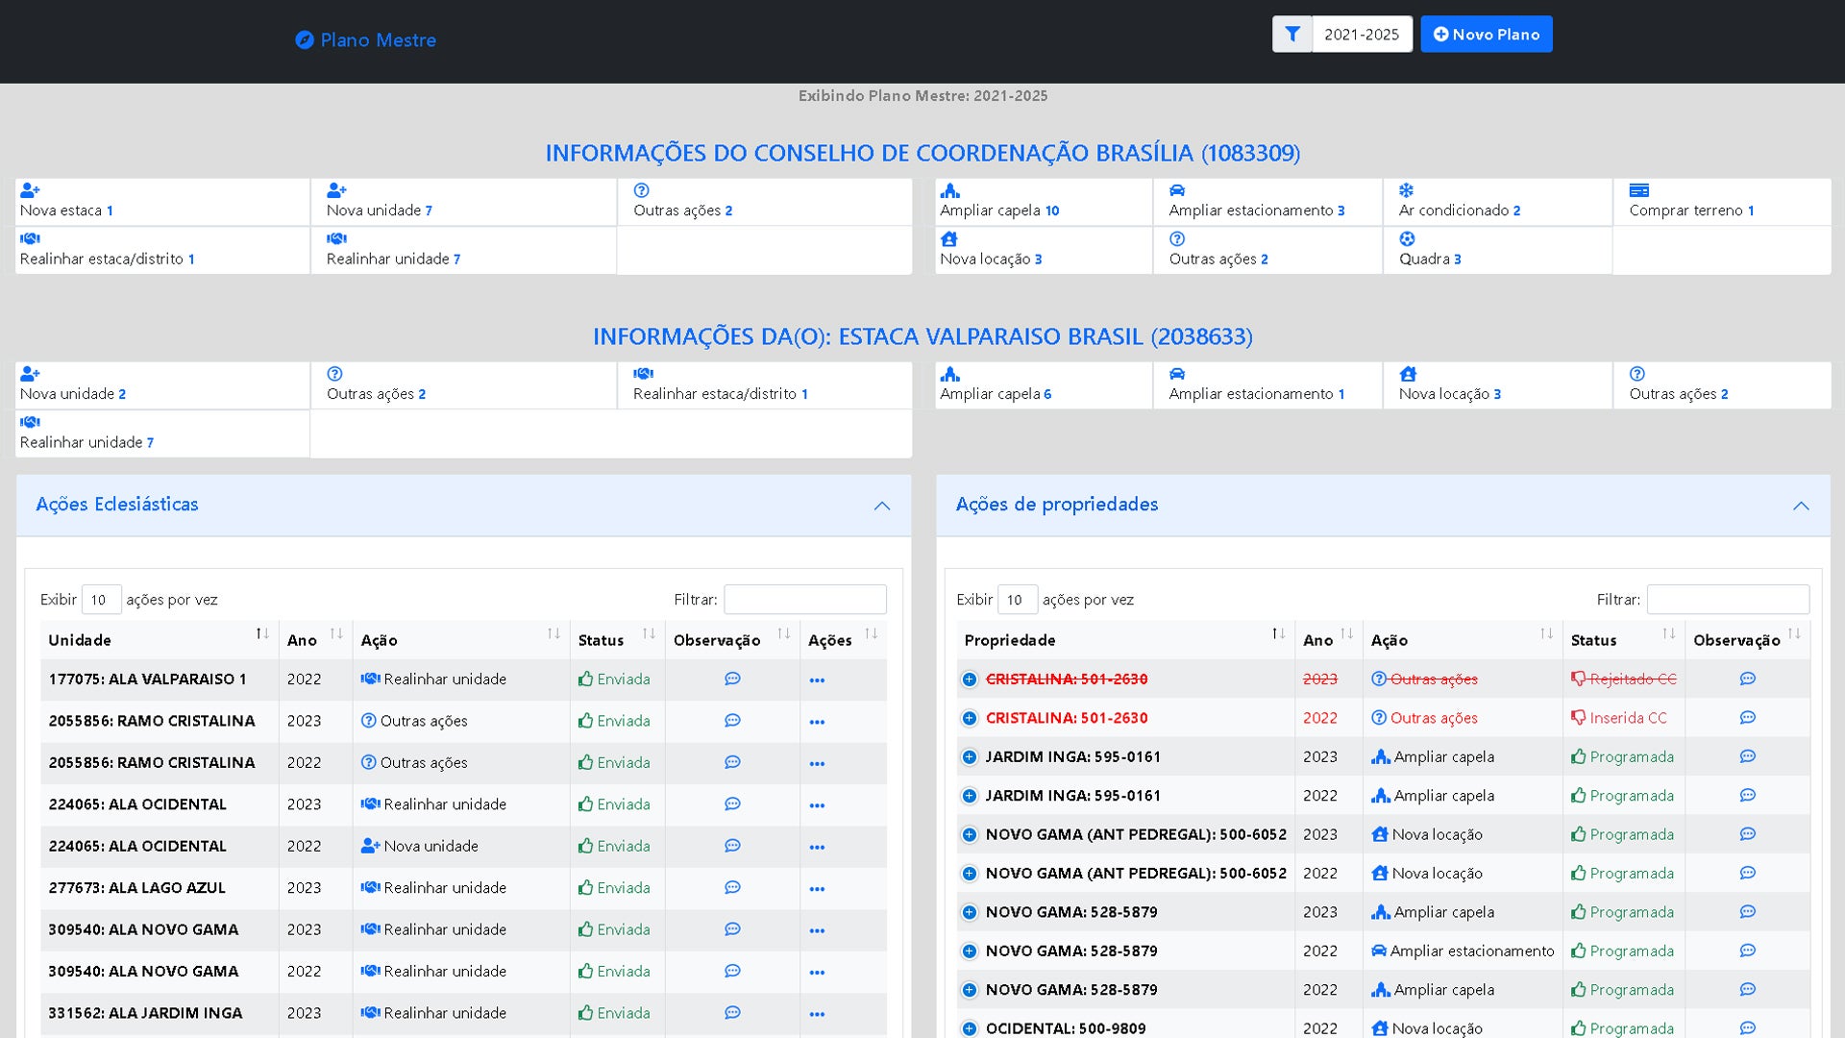
Task: Expand the JARDIM INGA 2023 row details
Action: [970, 757]
